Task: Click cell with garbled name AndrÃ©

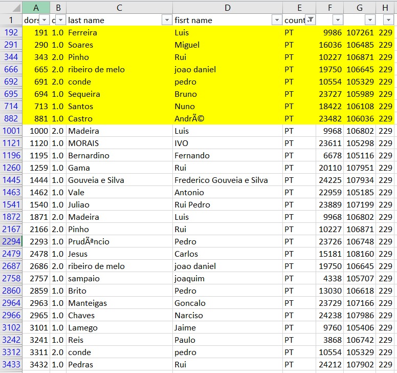Action: coord(228,119)
